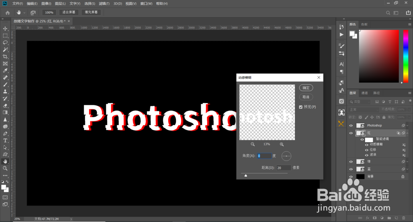The height and width of the screenshot is (222, 413).
Task: Hide the 红 layer
Action: [x=351, y=133]
